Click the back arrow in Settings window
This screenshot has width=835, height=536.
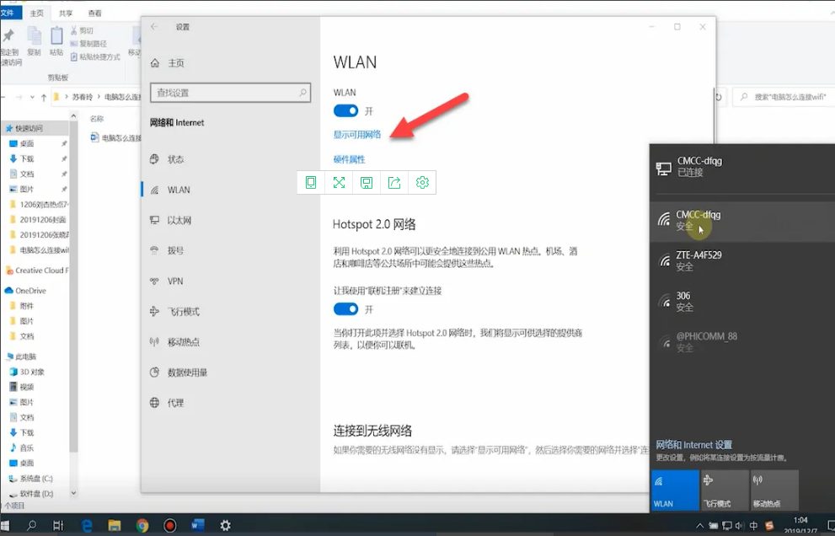click(154, 27)
